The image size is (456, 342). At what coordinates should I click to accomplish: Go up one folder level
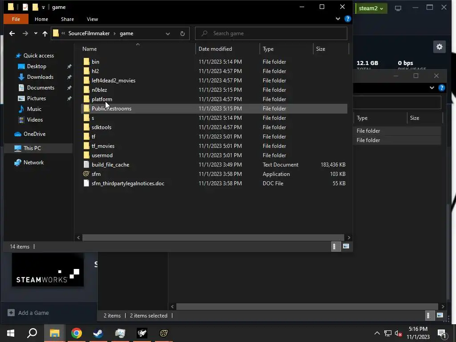(45, 33)
